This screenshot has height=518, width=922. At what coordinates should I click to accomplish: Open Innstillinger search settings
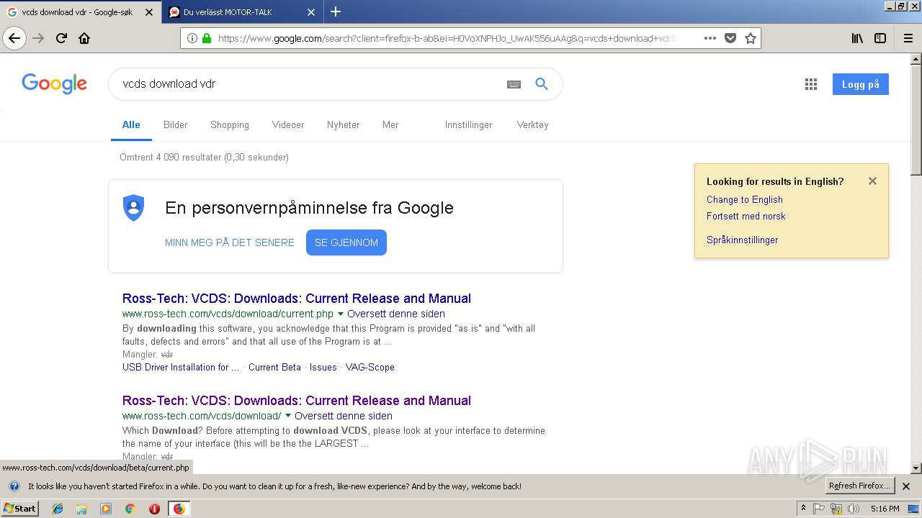468,124
